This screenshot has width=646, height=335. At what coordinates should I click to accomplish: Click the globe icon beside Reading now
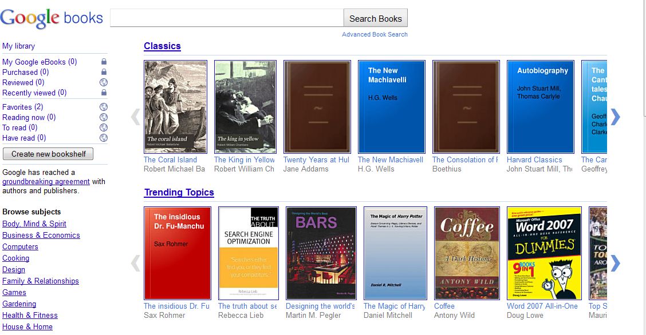pos(104,117)
